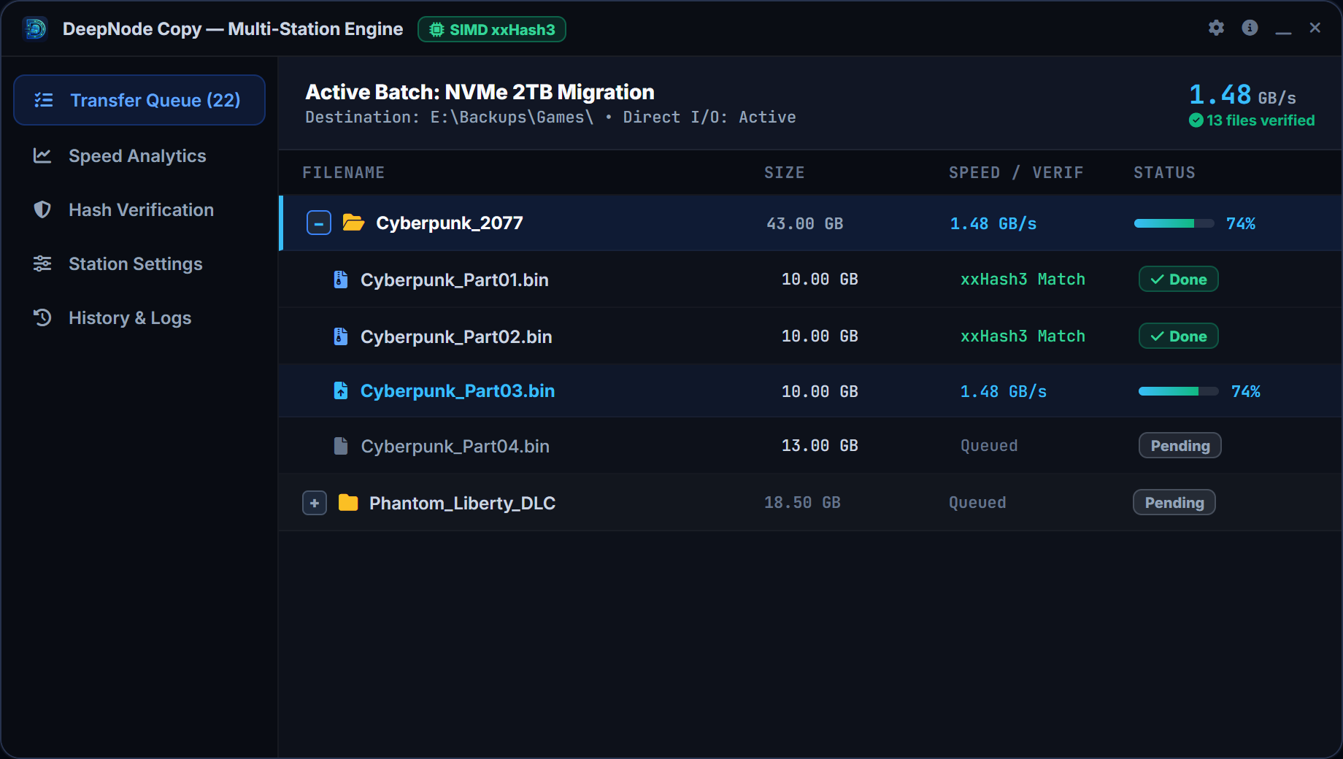
Task: Click the STATUS column header
Action: point(1164,173)
